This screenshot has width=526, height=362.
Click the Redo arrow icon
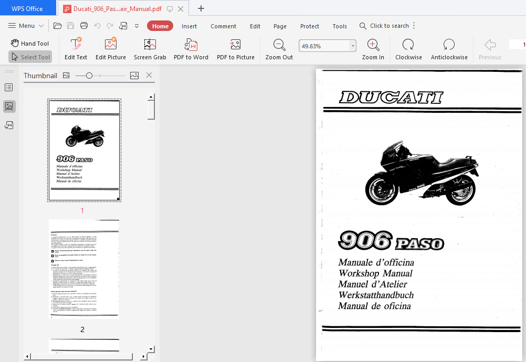[x=110, y=26]
